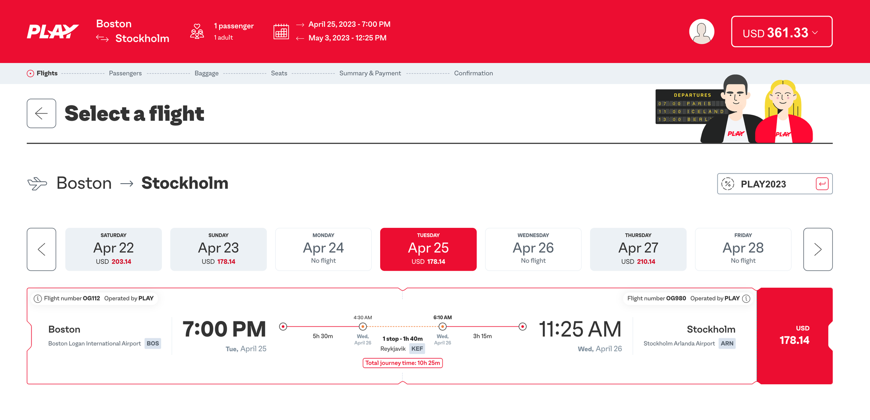
Task: Expand the USD 361.33 price dropdown
Action: [782, 31]
